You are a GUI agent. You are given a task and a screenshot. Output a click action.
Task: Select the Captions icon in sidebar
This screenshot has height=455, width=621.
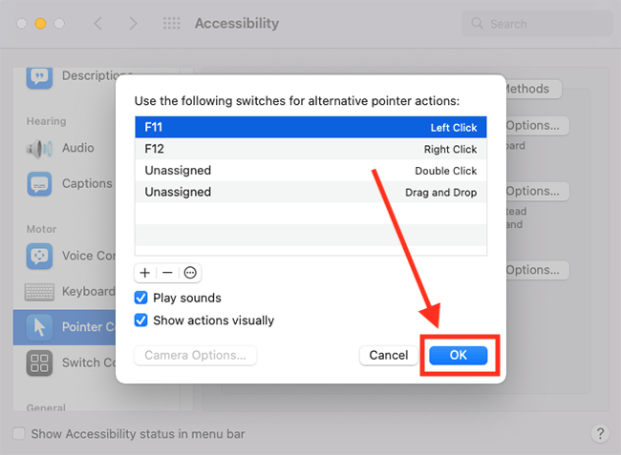[x=39, y=184]
